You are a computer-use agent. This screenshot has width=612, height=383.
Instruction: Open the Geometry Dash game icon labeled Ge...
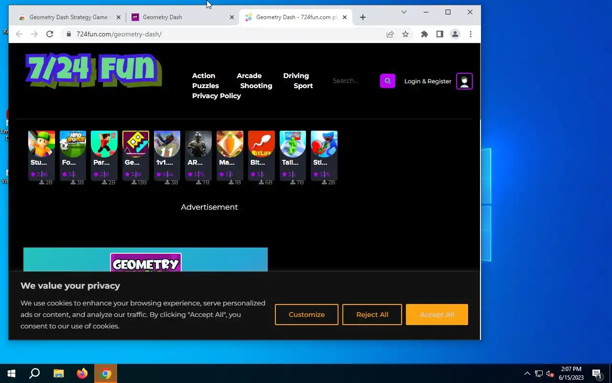(136, 144)
